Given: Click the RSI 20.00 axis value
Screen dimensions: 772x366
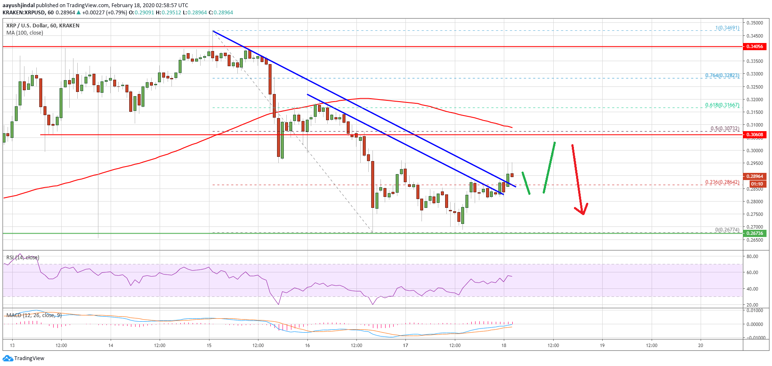Looking at the screenshot, I should [752, 305].
